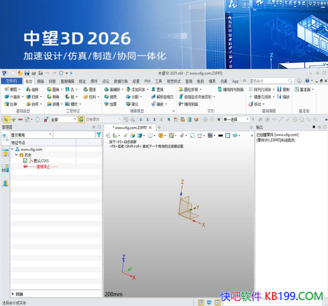This screenshot has width=328, height=306.
Task: Open the 草图 sketch dropdown arrow
Action: click(x=20, y=89)
